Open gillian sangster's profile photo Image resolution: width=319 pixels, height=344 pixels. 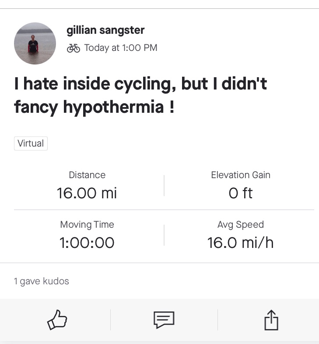click(35, 43)
